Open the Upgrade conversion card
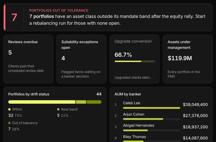This screenshot has width=216, height=142. (x=135, y=59)
